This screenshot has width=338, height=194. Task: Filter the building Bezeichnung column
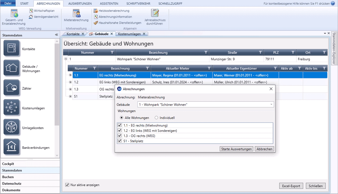point(206,52)
